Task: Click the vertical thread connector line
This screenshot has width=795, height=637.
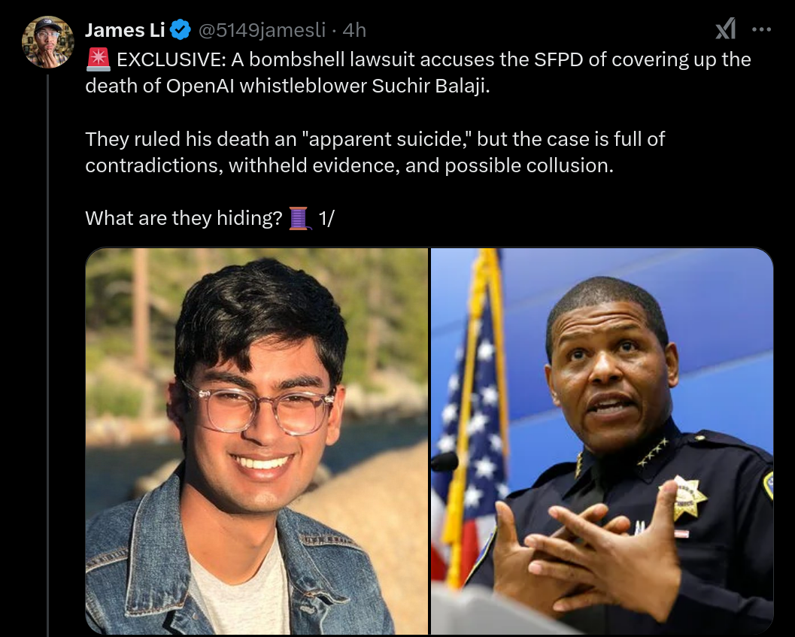Action: click(48, 355)
